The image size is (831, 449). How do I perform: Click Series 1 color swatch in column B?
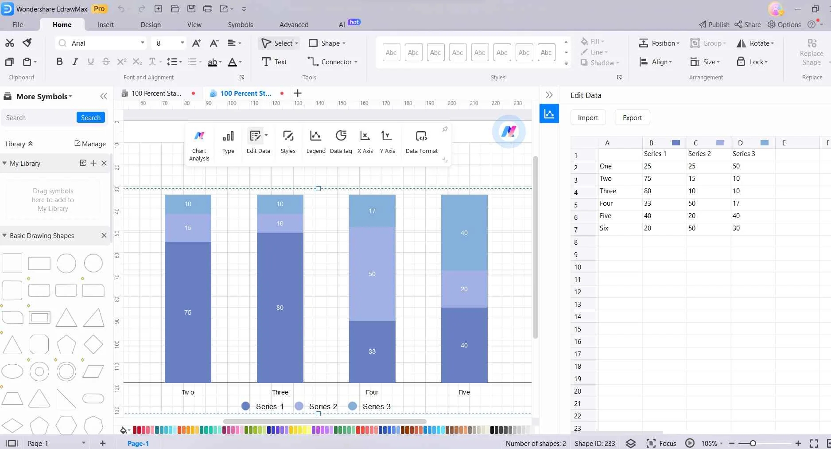click(x=676, y=143)
